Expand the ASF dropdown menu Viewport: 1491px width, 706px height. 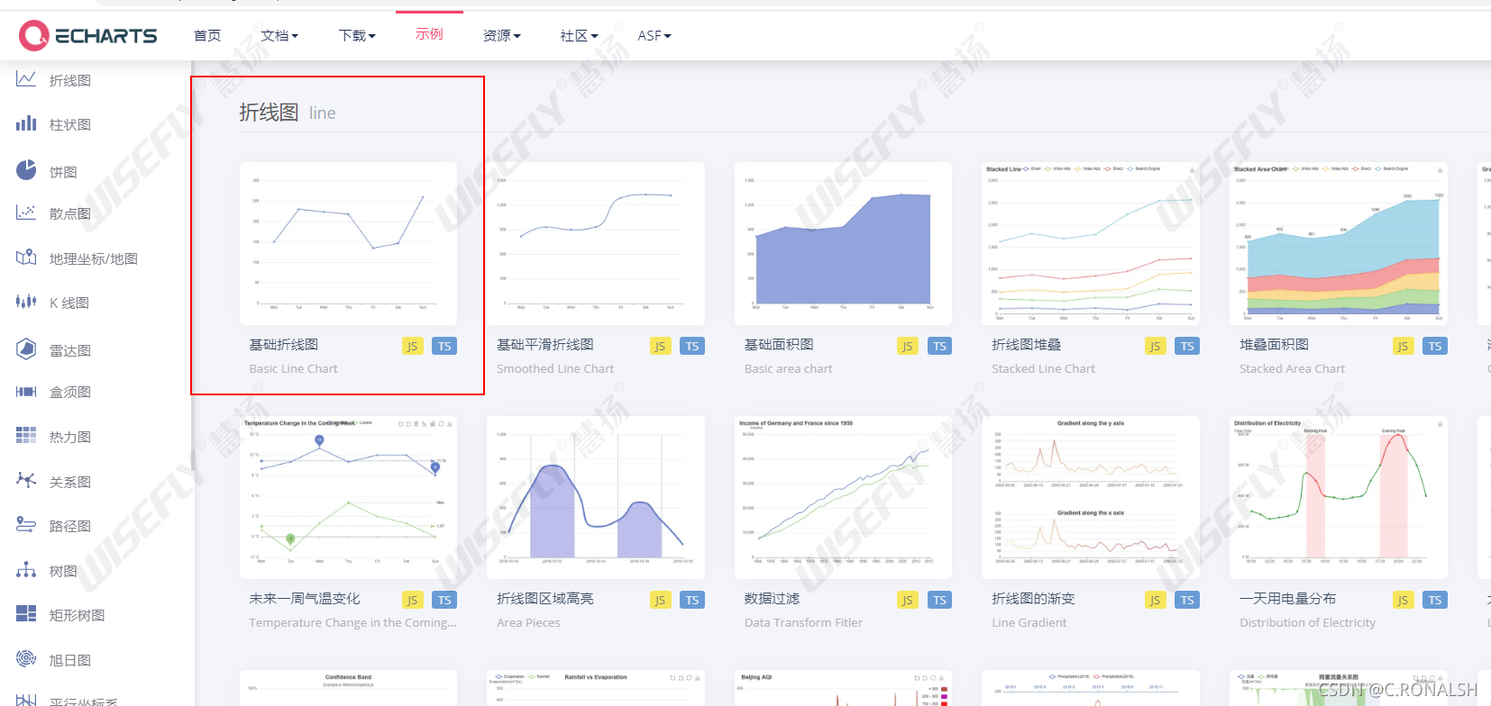coord(654,36)
